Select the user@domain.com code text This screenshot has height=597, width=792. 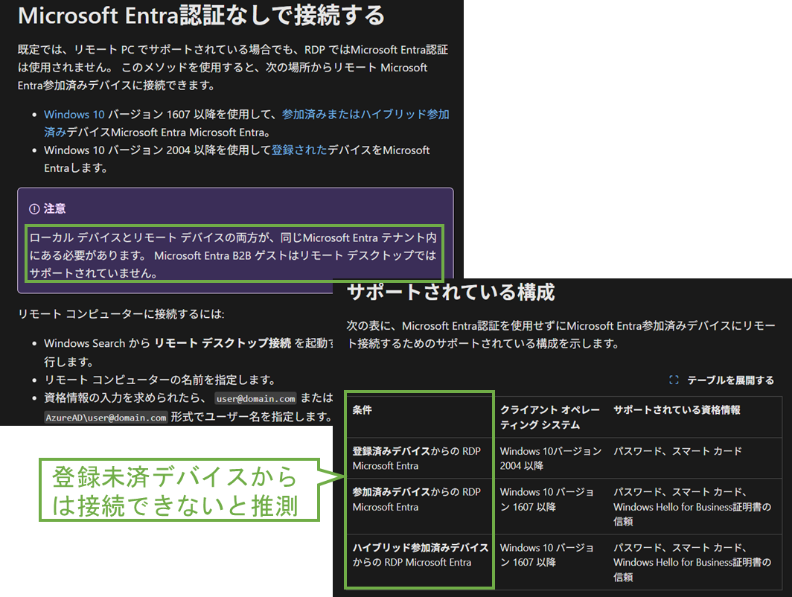coord(255,398)
